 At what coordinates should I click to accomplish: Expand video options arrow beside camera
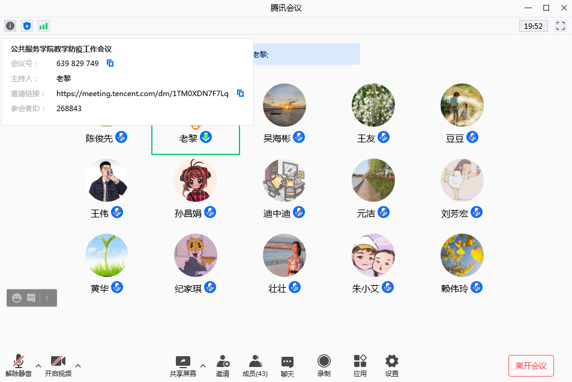click(x=77, y=365)
